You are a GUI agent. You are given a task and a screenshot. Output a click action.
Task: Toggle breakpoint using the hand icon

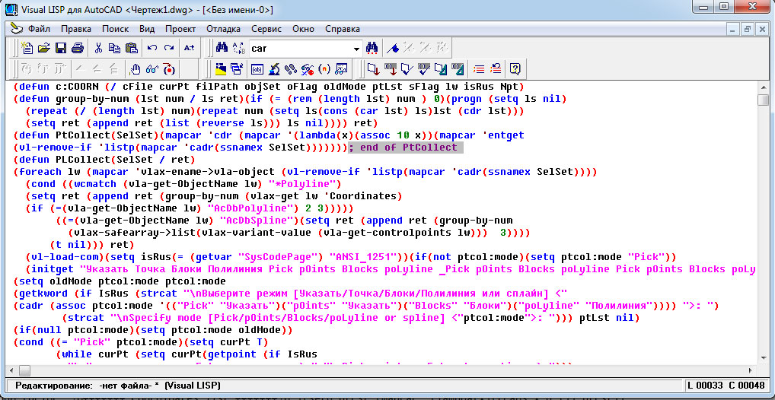pyautogui.click(x=136, y=68)
